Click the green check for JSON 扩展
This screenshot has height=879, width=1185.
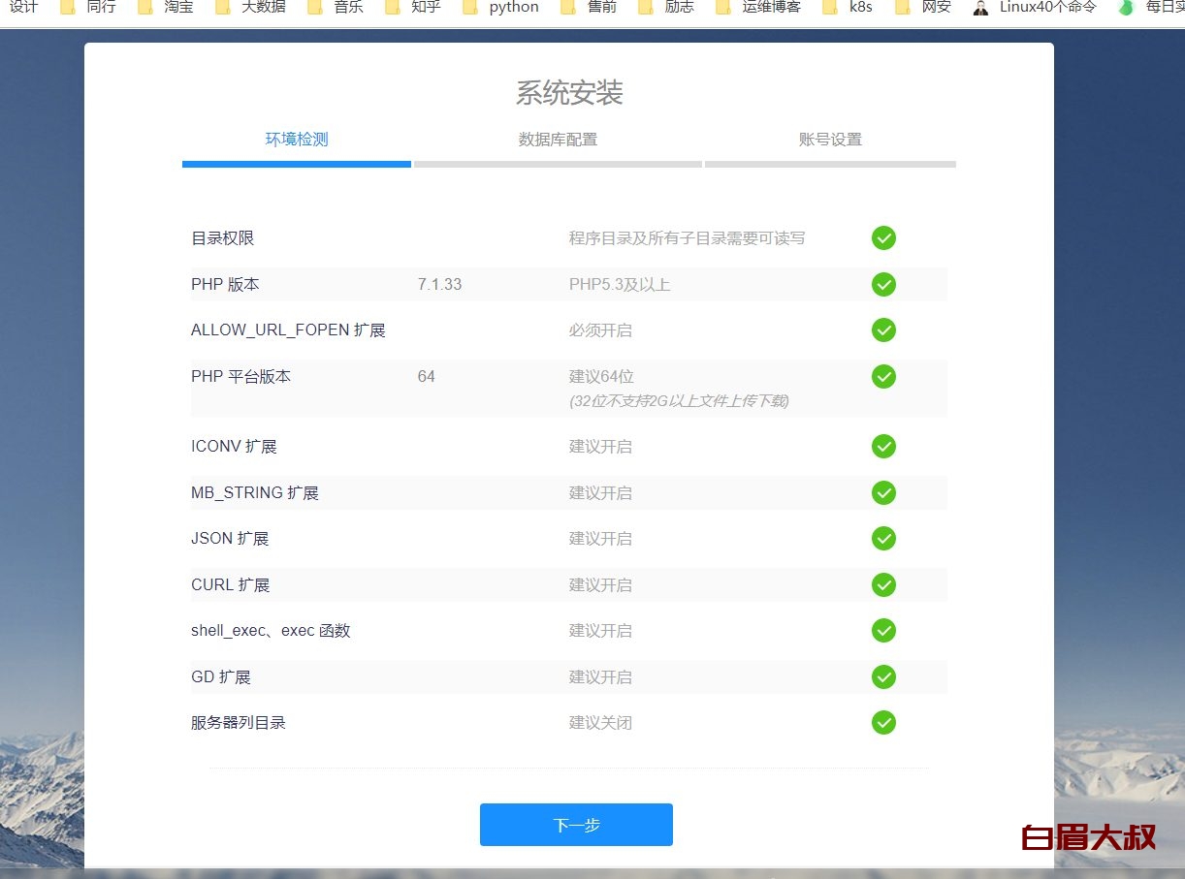(x=883, y=538)
